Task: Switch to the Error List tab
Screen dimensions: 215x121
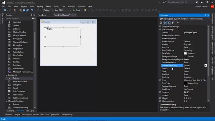Action: pyautogui.click(x=8, y=114)
